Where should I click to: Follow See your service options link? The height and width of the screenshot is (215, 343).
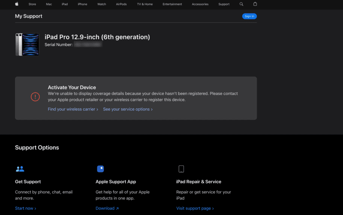[x=128, y=109]
